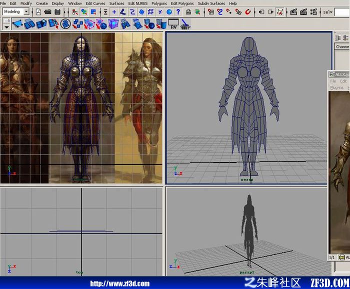The image size is (350, 289).
Task: Click the polygon plane shelf icon
Action: pyautogui.click(x=17, y=24)
